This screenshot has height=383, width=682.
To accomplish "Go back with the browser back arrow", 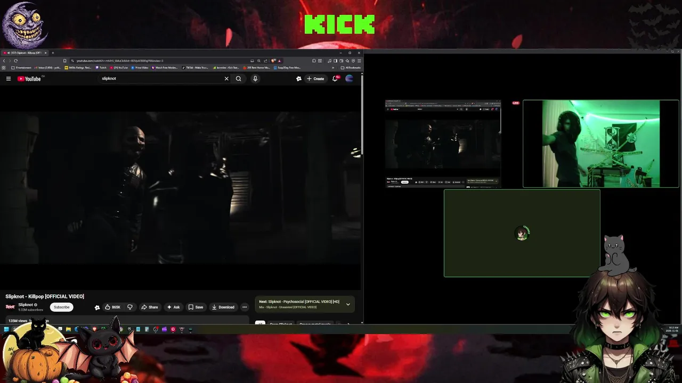I will coord(4,61).
